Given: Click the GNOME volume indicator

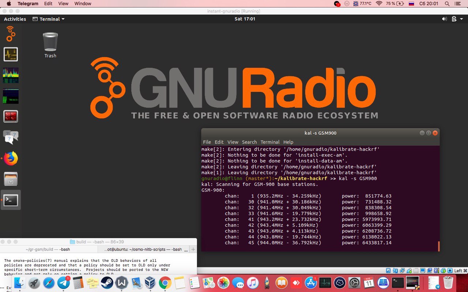Looking at the screenshot, I should 445,19.
